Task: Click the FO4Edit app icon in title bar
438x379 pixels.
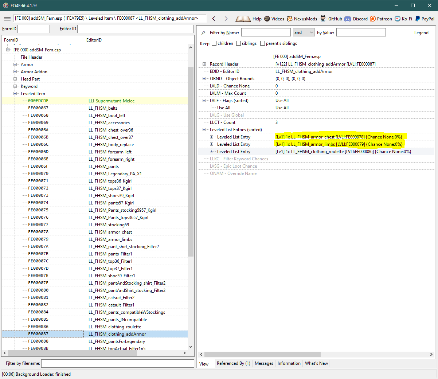Action: (5, 5)
